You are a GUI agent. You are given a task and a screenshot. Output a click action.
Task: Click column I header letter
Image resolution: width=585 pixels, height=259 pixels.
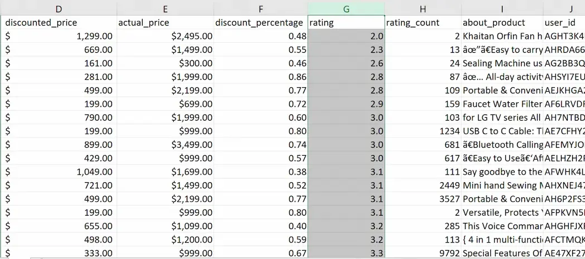point(502,8)
